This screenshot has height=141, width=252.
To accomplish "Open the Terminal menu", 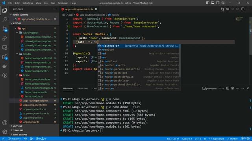I will [63, 3].
